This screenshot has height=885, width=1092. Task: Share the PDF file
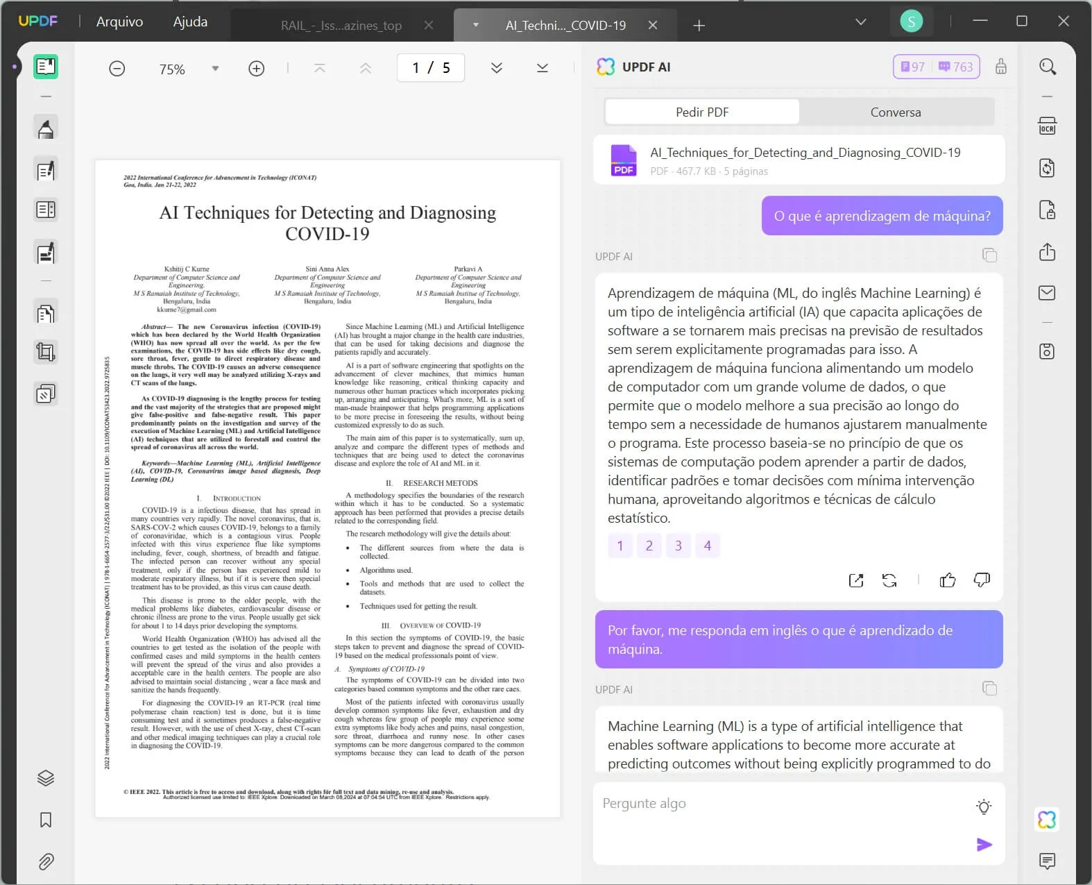point(1048,251)
